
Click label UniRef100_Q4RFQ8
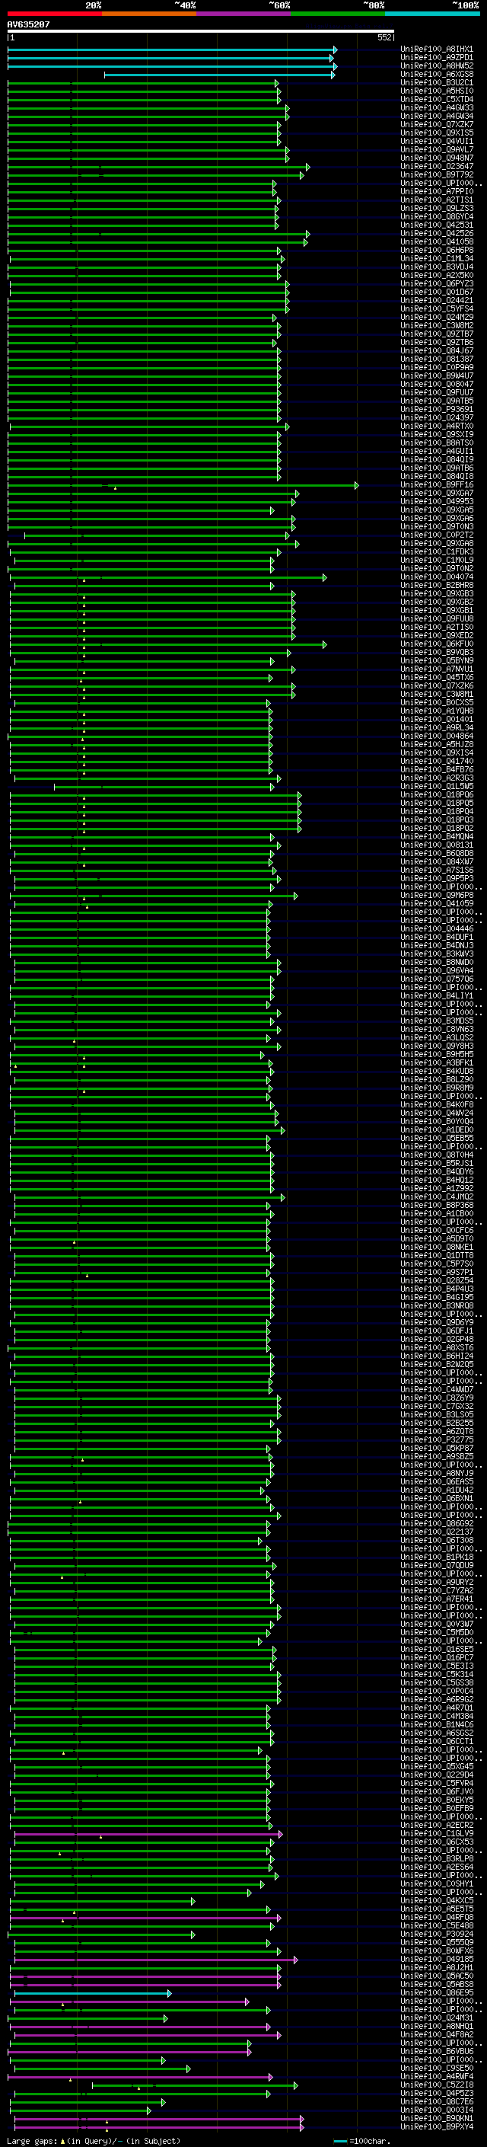pyautogui.click(x=437, y=1917)
